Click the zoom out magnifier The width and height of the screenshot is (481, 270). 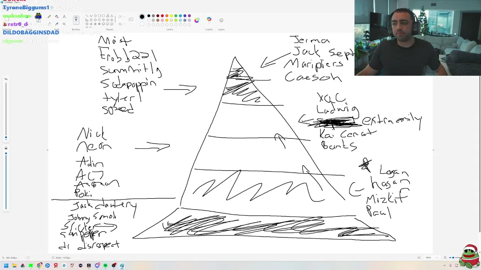[445, 258]
